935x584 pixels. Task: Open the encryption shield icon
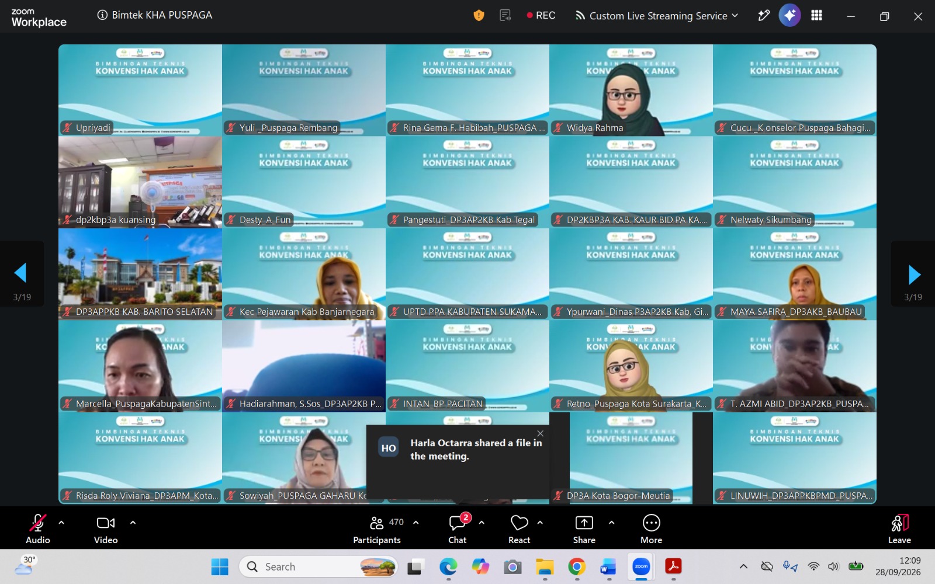(479, 16)
